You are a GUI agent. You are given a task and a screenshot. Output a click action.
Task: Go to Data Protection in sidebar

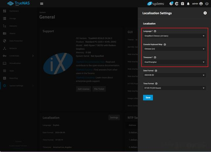click(16, 41)
